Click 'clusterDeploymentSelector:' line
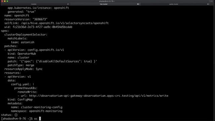 coord(26,35)
